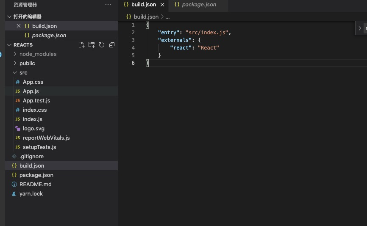Screen dimensions: 367x226
Task: Click the JS icon beside reportWebVitals.js
Action: 17,138
